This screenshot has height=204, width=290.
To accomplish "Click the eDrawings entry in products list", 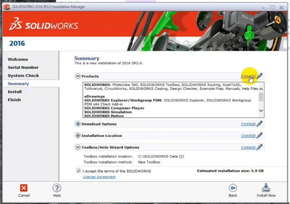I will point(95,97).
